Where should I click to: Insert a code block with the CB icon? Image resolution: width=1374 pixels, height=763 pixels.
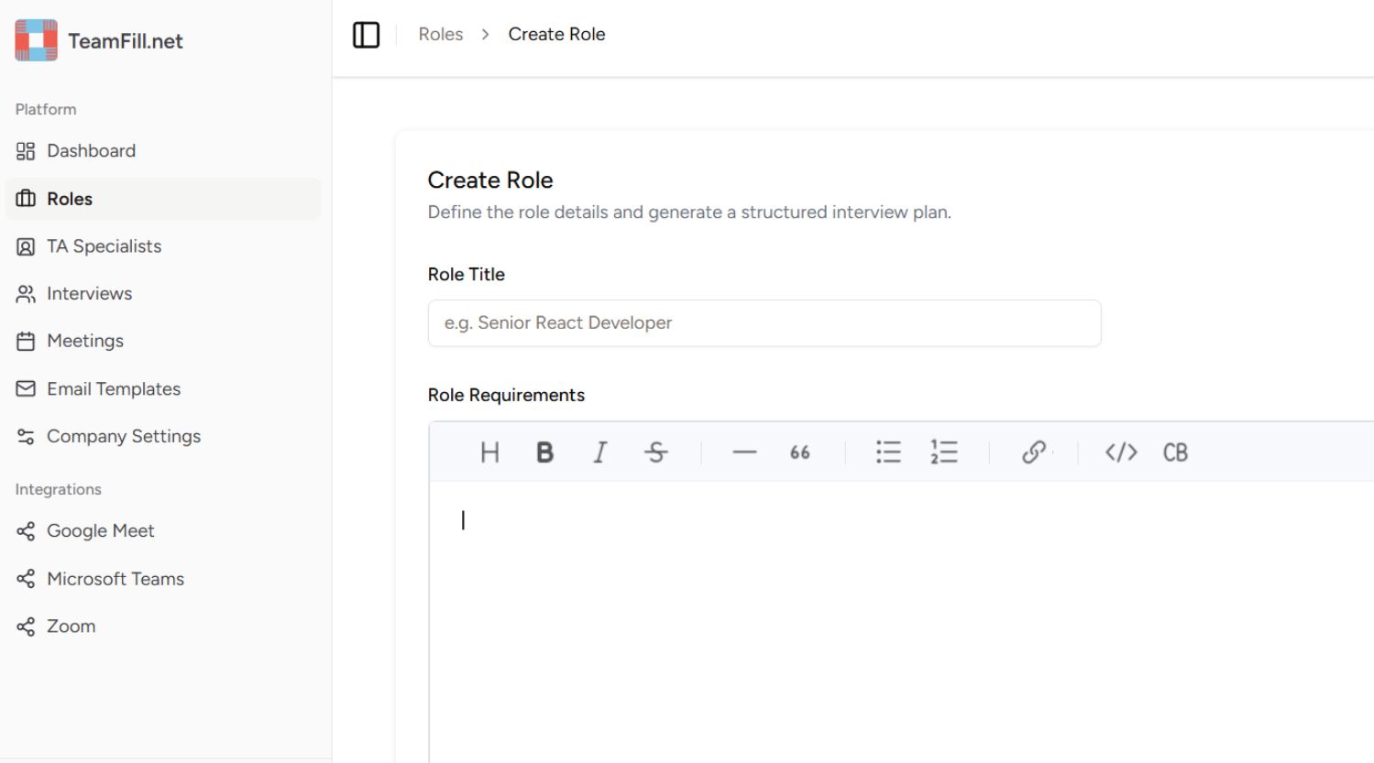coord(1176,452)
